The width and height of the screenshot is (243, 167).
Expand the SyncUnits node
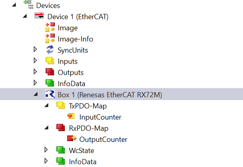point(35,49)
